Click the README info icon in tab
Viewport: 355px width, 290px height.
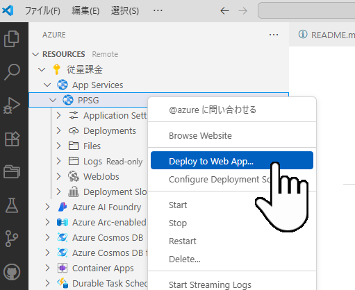(303, 34)
